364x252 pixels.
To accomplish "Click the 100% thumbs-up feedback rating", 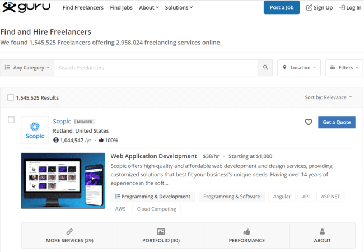I will 109,140.
